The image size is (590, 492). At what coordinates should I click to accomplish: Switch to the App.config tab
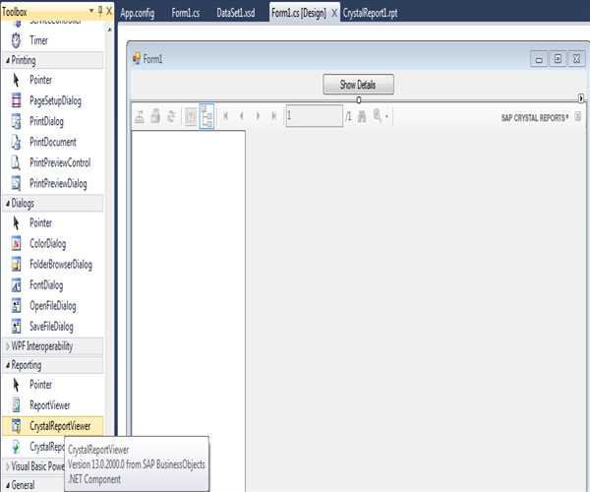click(x=138, y=13)
